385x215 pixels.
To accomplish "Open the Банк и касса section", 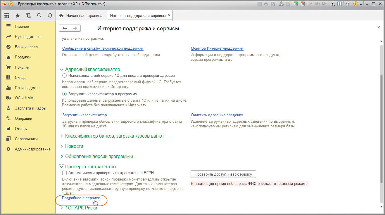I will click(x=26, y=47).
